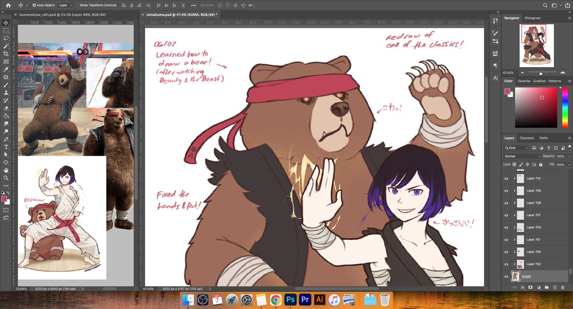The image size is (573, 309).
Task: Open Google Chrome from the Dock
Action: (275, 300)
